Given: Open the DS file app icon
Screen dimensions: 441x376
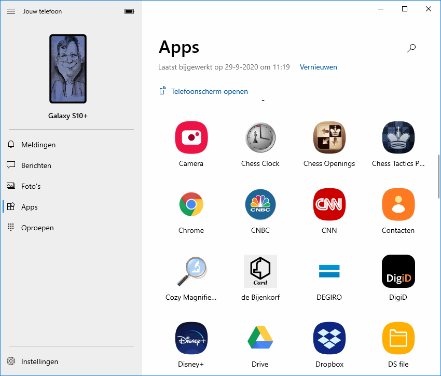Looking at the screenshot, I should point(398,338).
